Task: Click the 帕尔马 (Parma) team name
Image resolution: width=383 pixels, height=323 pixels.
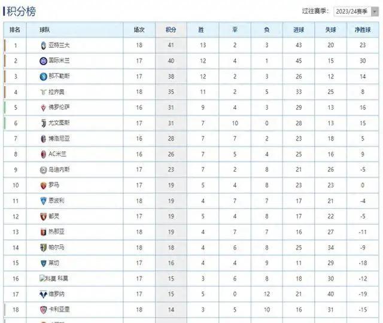Action: pyautogui.click(x=57, y=248)
